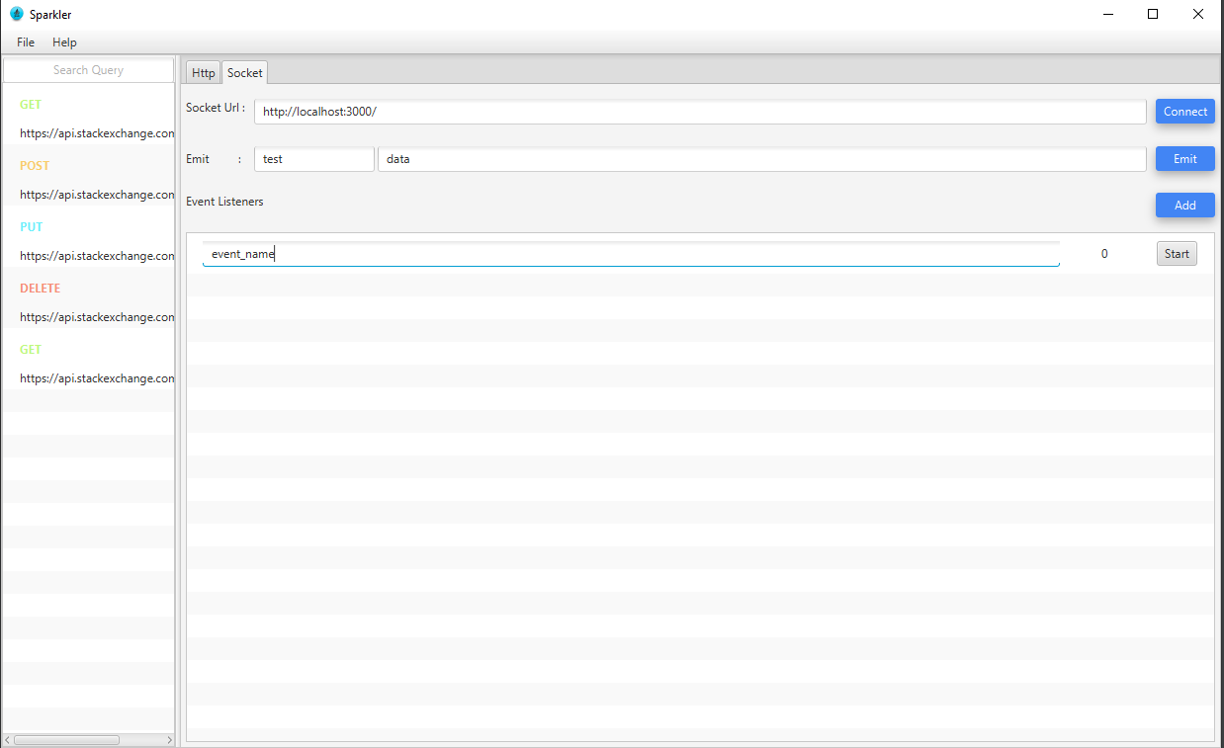Focus the emit event name field containing test

(314, 159)
